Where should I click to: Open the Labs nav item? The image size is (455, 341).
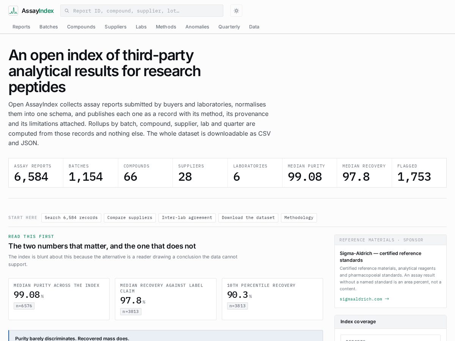[141, 27]
